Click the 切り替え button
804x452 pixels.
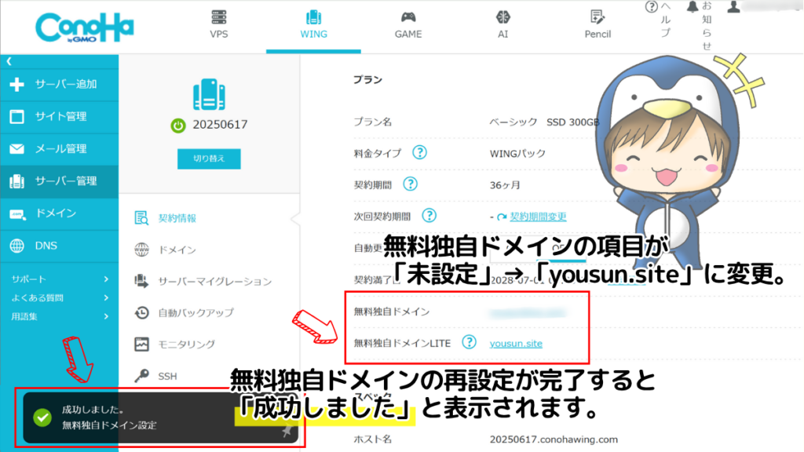[x=209, y=159]
